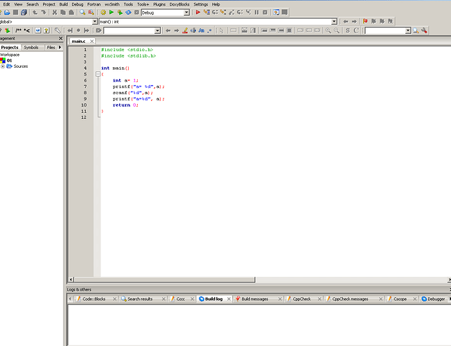Viewport: 451px width, 346px height.
Task: Click the Find magnifier icon in toolbar
Action: [82, 12]
